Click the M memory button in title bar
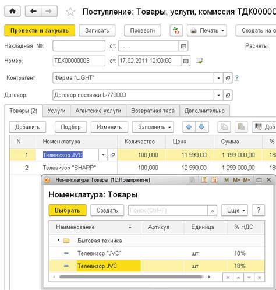 coord(227,180)
